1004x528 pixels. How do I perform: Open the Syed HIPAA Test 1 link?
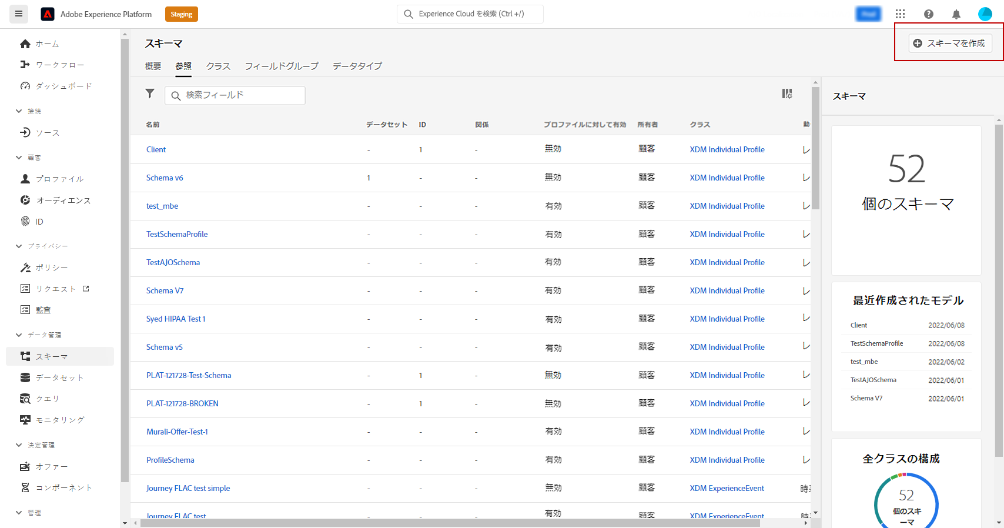(176, 319)
